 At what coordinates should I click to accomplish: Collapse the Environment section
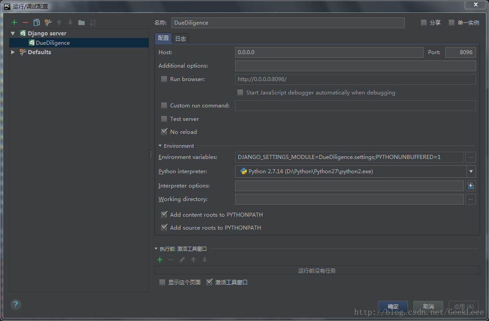(x=160, y=146)
